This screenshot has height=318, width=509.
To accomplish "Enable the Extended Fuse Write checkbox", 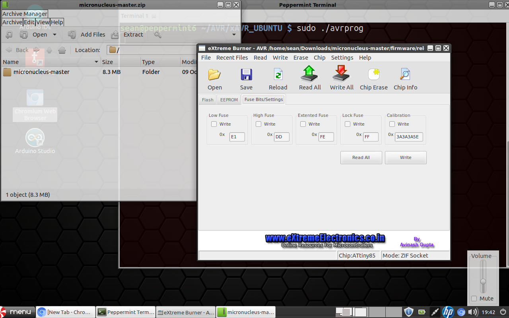I will 303,124.
